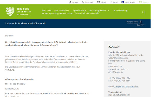Click the juerges(at)uni-wuppertal.de email link
This screenshot has width=156, height=97.
(126, 86)
